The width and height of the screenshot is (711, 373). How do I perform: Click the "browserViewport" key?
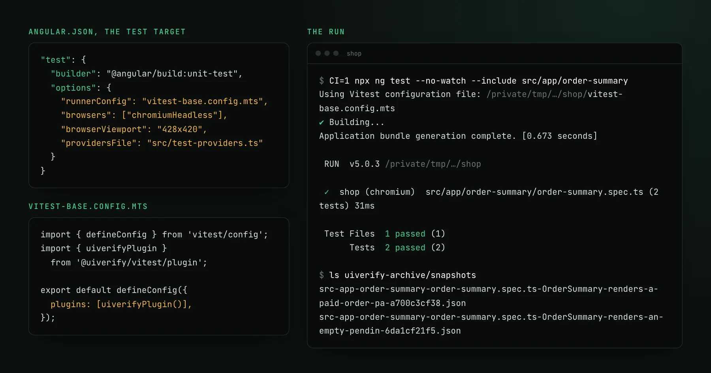click(103, 129)
